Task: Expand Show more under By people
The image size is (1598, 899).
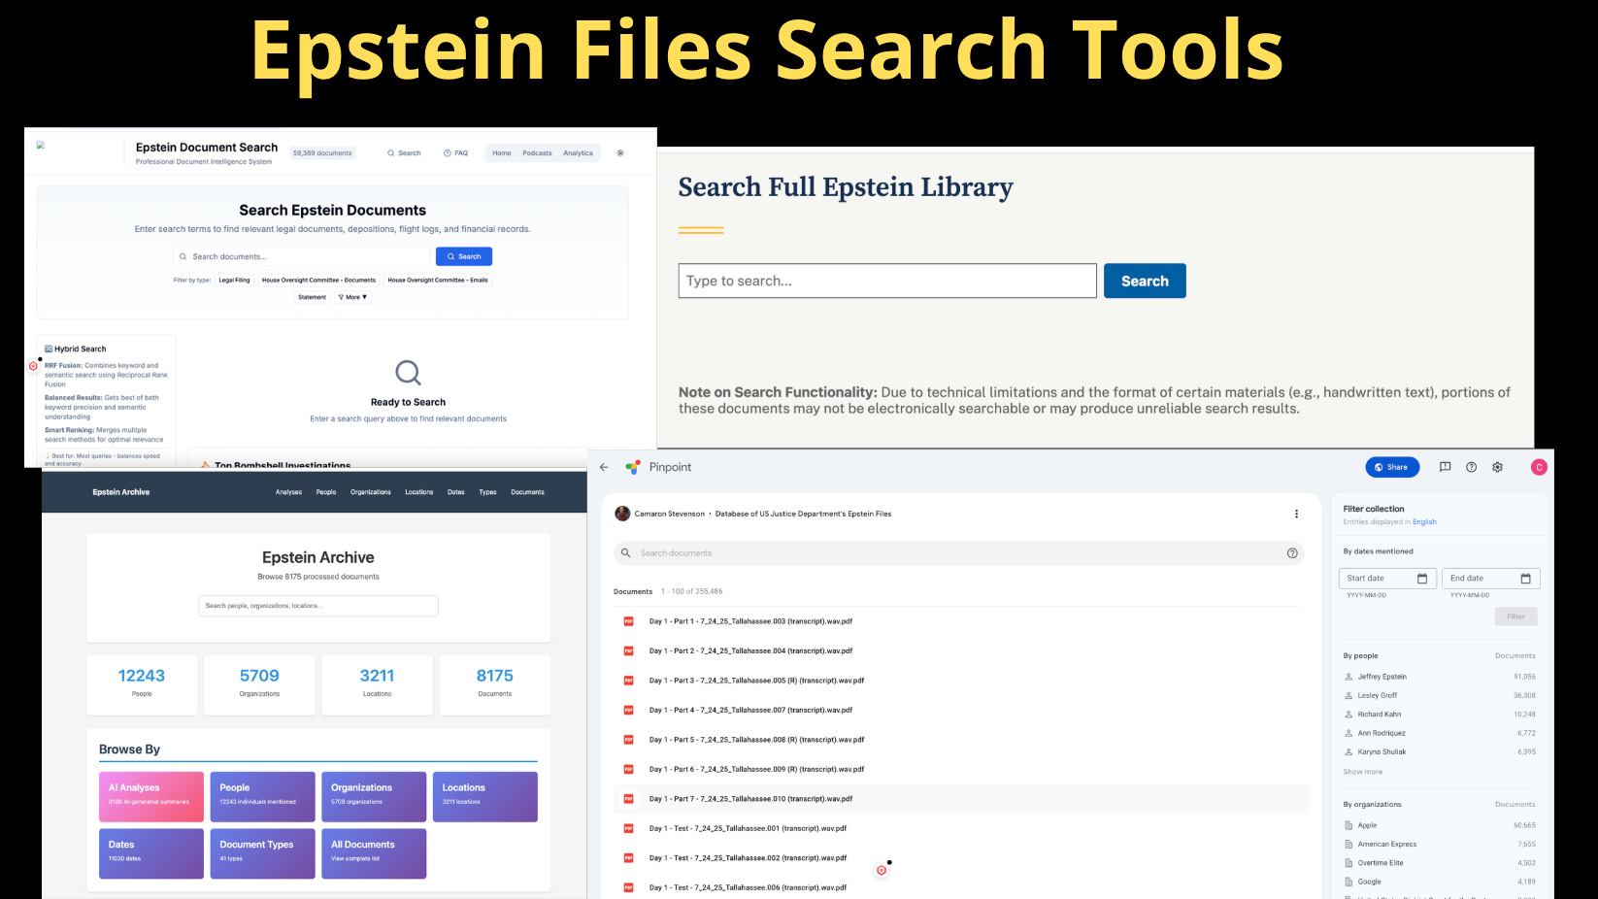Action: click(1362, 772)
